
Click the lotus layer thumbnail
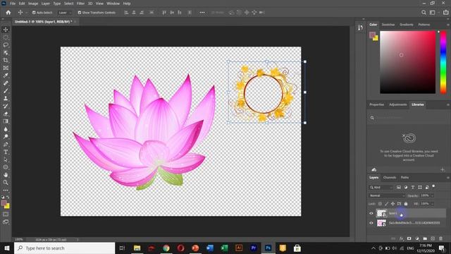(x=381, y=223)
